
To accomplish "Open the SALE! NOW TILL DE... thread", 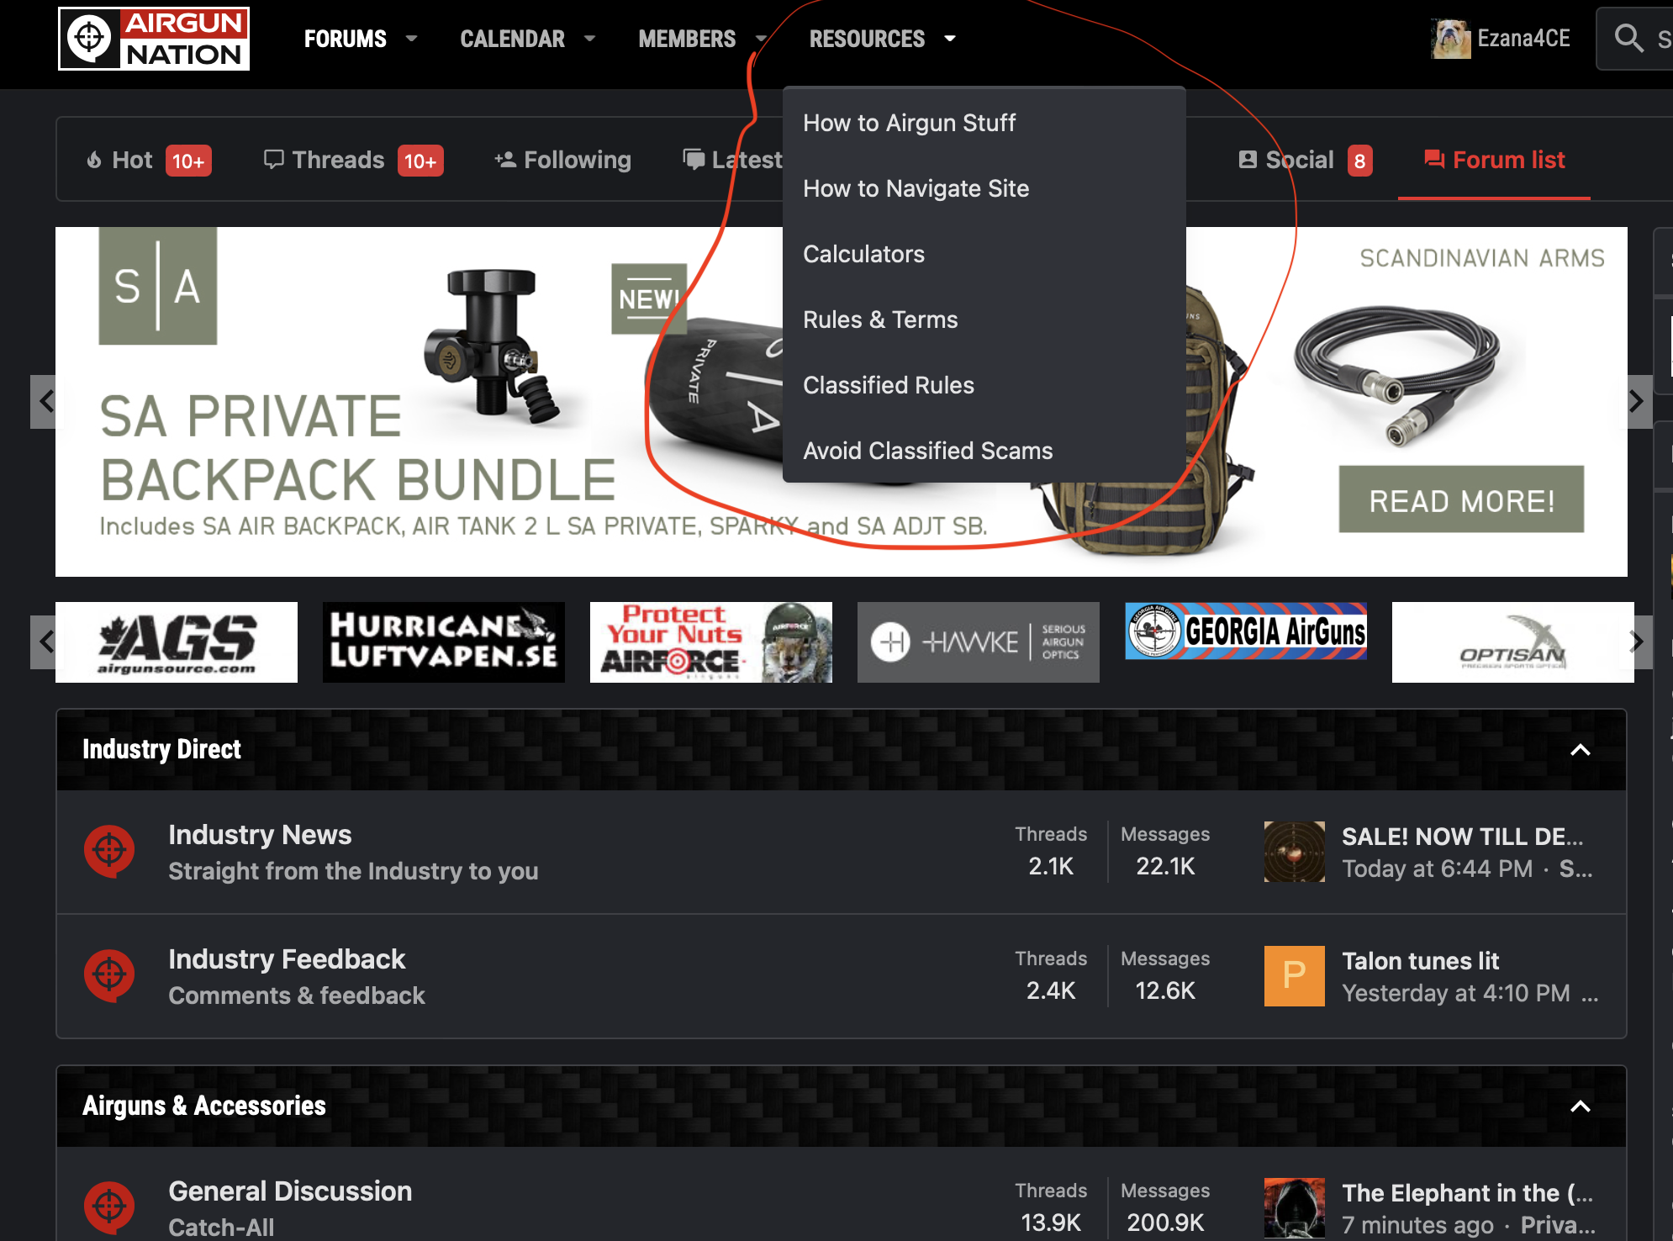I will pyautogui.click(x=1462, y=837).
